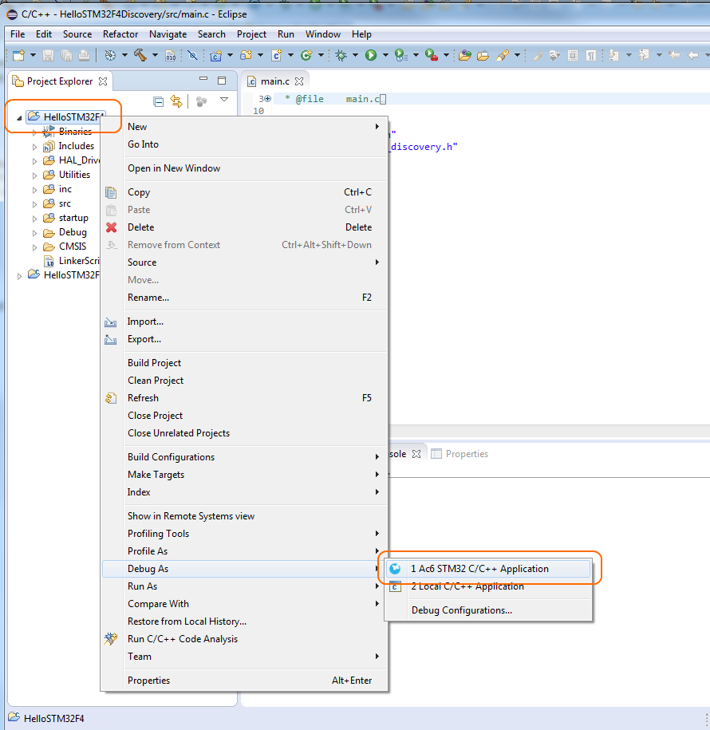Image resolution: width=710 pixels, height=730 pixels.
Task: Click Clean Project in context menu
Action: coord(156,381)
